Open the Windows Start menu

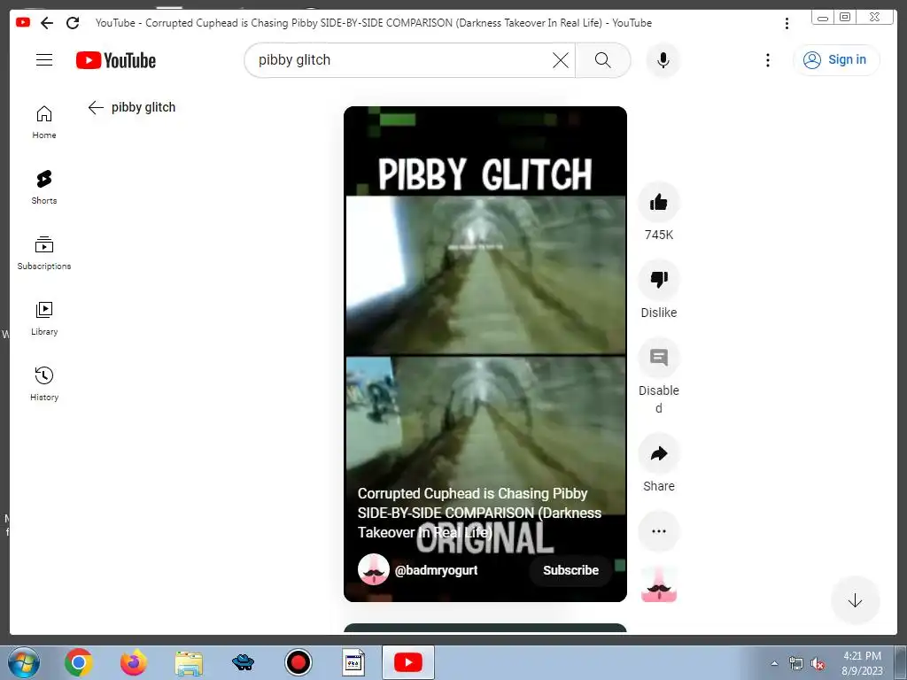[24, 662]
